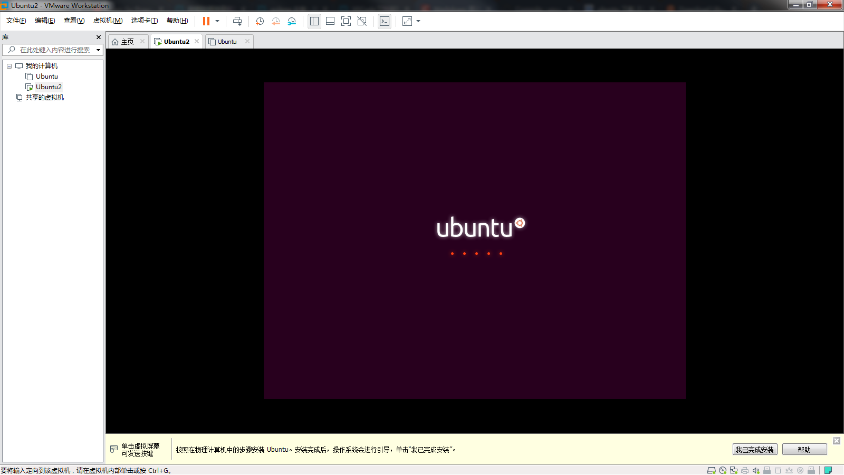Open the 文件(F) menu
844x475 pixels.
click(16, 21)
